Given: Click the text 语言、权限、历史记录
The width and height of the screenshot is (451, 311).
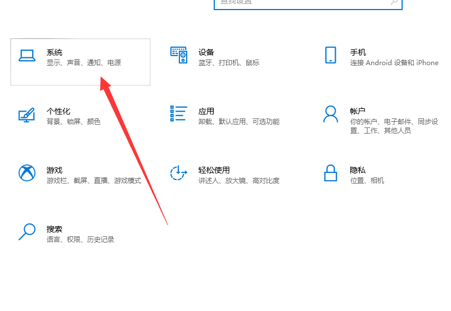Looking at the screenshot, I should [x=80, y=239].
